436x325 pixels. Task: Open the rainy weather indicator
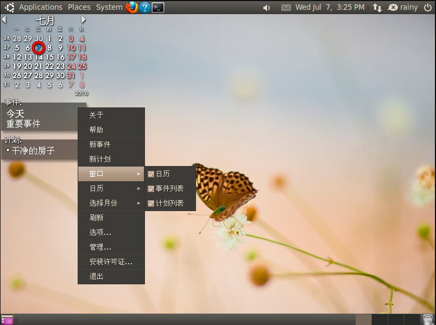393,7
